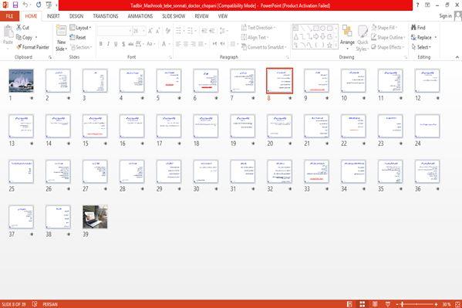The width and height of the screenshot is (462, 308).
Task: Toggle Bold formatting
Action: [101, 44]
